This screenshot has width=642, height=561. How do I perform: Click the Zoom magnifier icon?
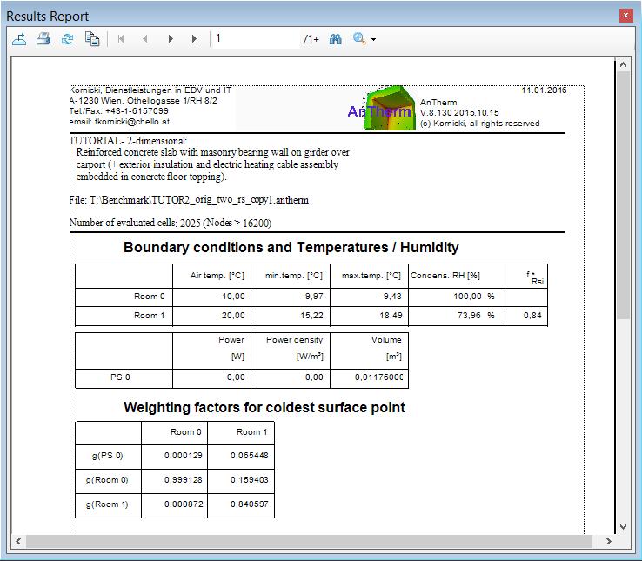pos(359,39)
